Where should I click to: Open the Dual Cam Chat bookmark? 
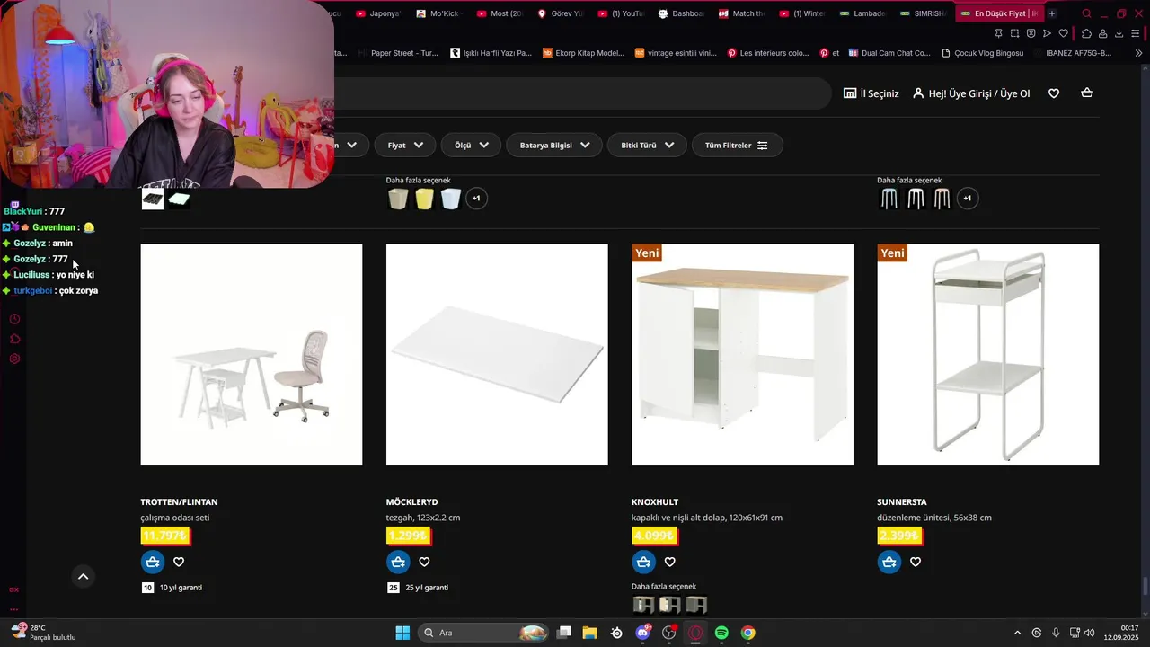889,53
